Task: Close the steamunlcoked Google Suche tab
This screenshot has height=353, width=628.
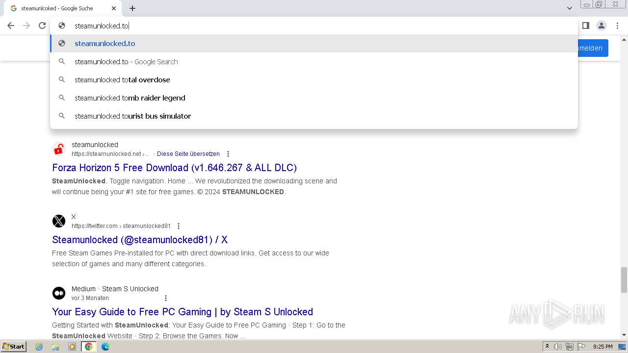Action: [x=114, y=8]
